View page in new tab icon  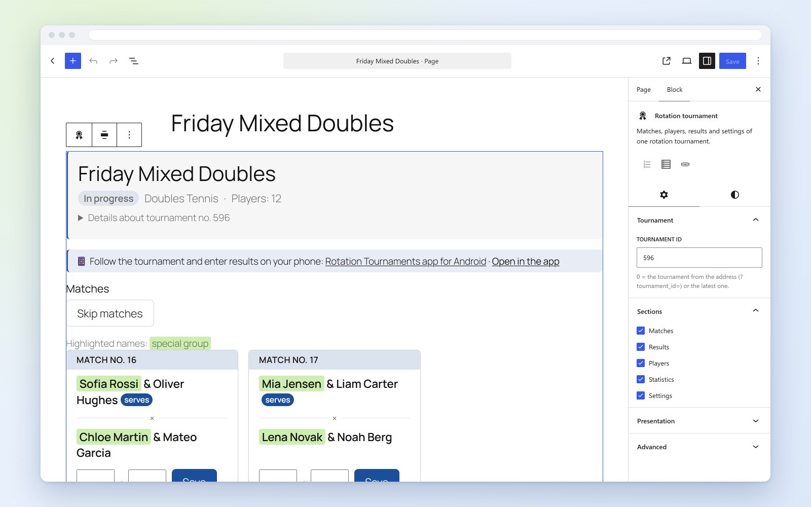pyautogui.click(x=667, y=61)
